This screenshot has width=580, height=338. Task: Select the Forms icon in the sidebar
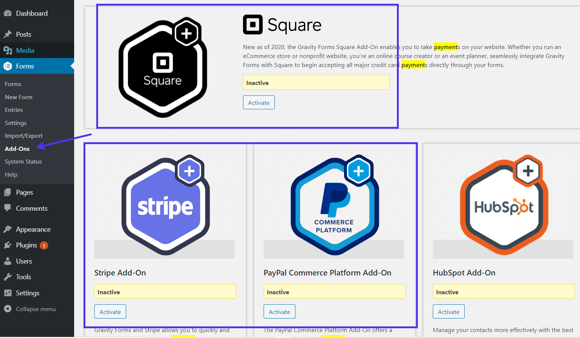8,66
